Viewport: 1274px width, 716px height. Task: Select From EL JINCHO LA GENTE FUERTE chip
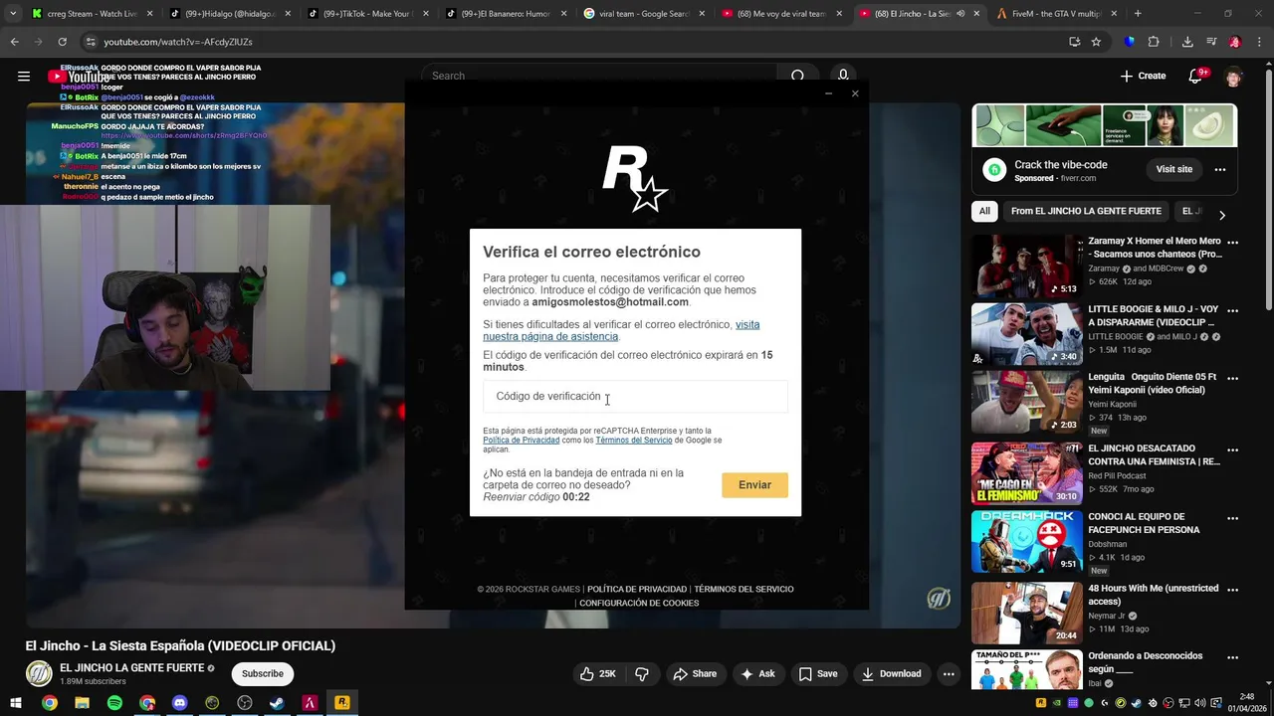coord(1086,211)
